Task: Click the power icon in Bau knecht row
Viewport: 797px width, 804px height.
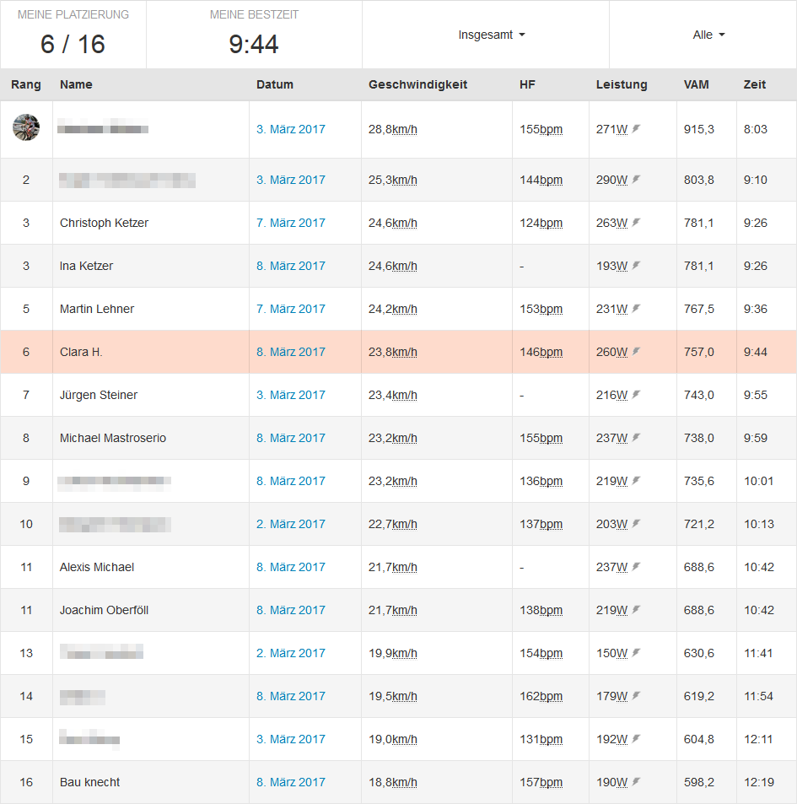Action: tap(637, 782)
